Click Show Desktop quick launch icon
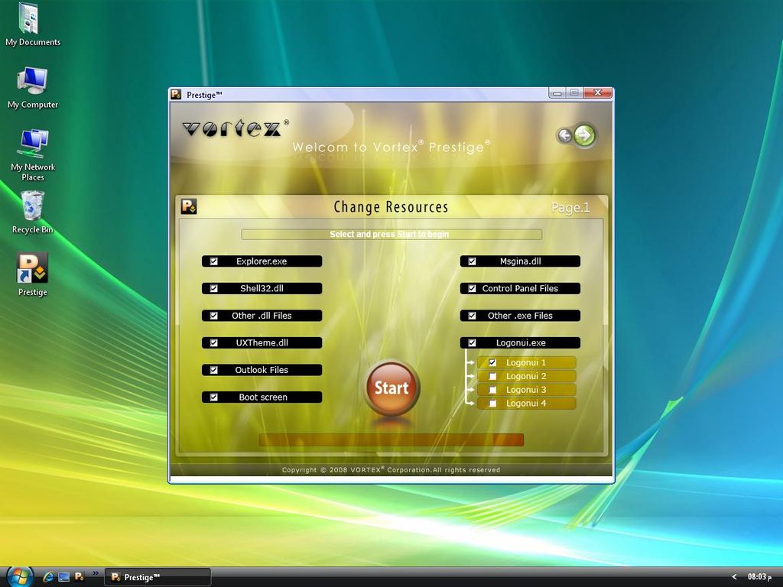The image size is (783, 587). pyautogui.click(x=64, y=577)
